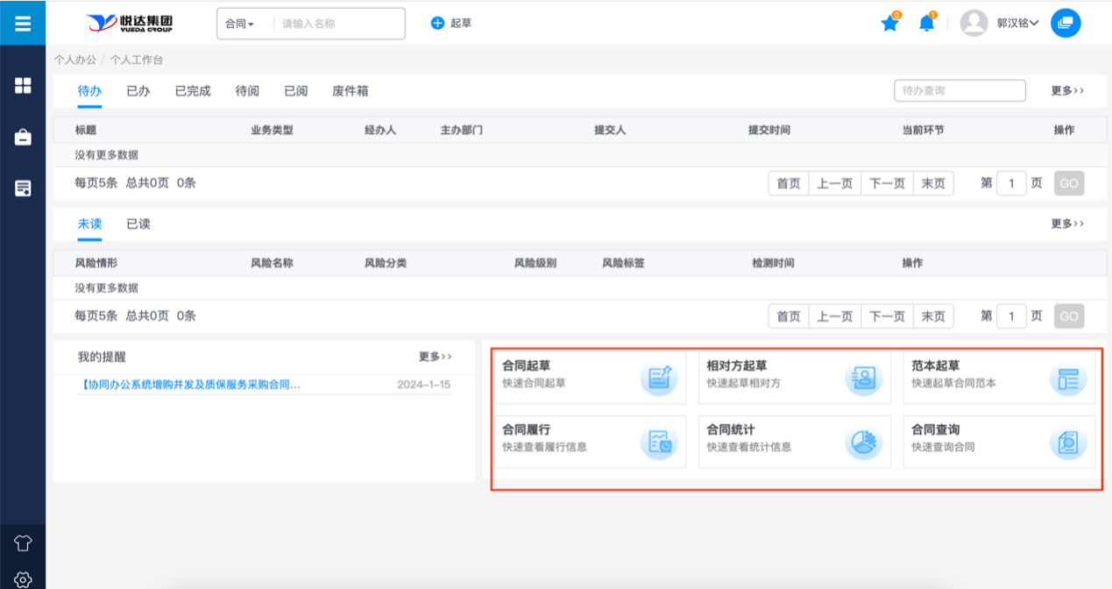Screen dimensions: 1112x589
Task: Click the theme shirt icon in sidebar
Action: [x=23, y=543]
